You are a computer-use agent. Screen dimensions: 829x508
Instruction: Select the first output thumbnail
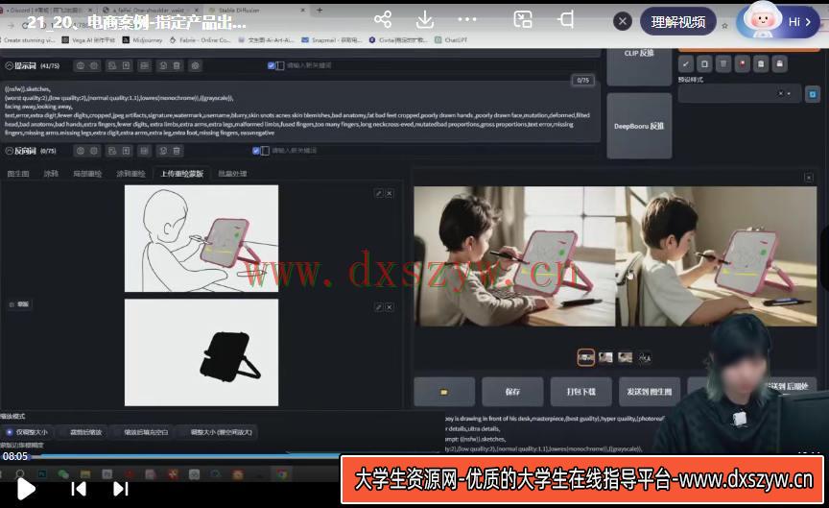pyautogui.click(x=586, y=358)
